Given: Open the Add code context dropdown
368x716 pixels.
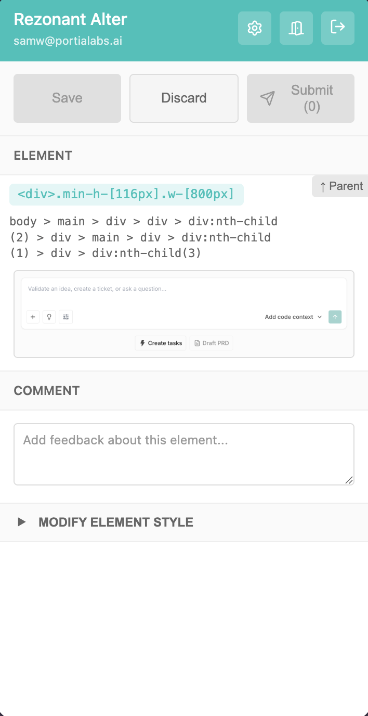Looking at the screenshot, I should [x=293, y=317].
